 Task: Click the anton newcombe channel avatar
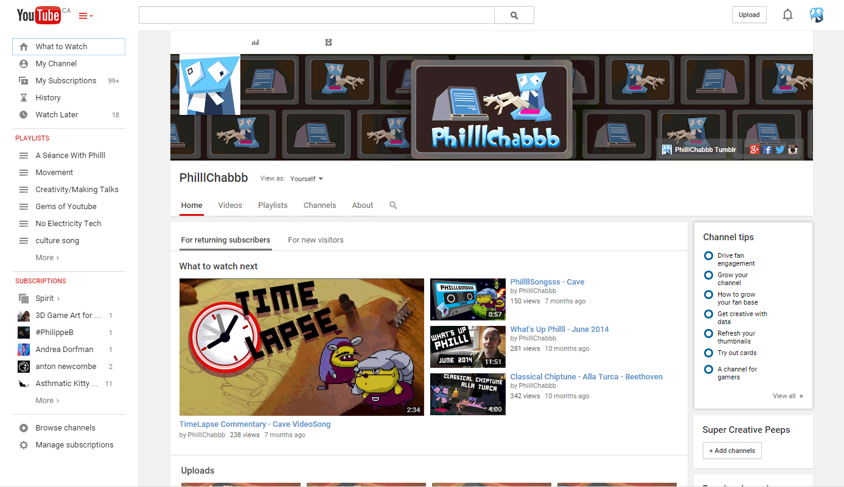24,367
